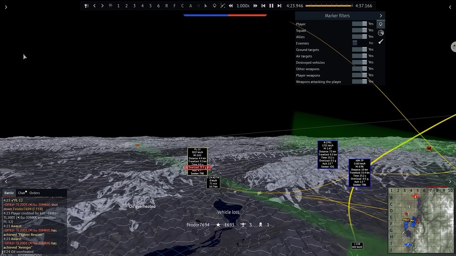The height and width of the screenshot is (256, 456).
Task: Click the tactical minimap
Action: [x=421, y=220]
